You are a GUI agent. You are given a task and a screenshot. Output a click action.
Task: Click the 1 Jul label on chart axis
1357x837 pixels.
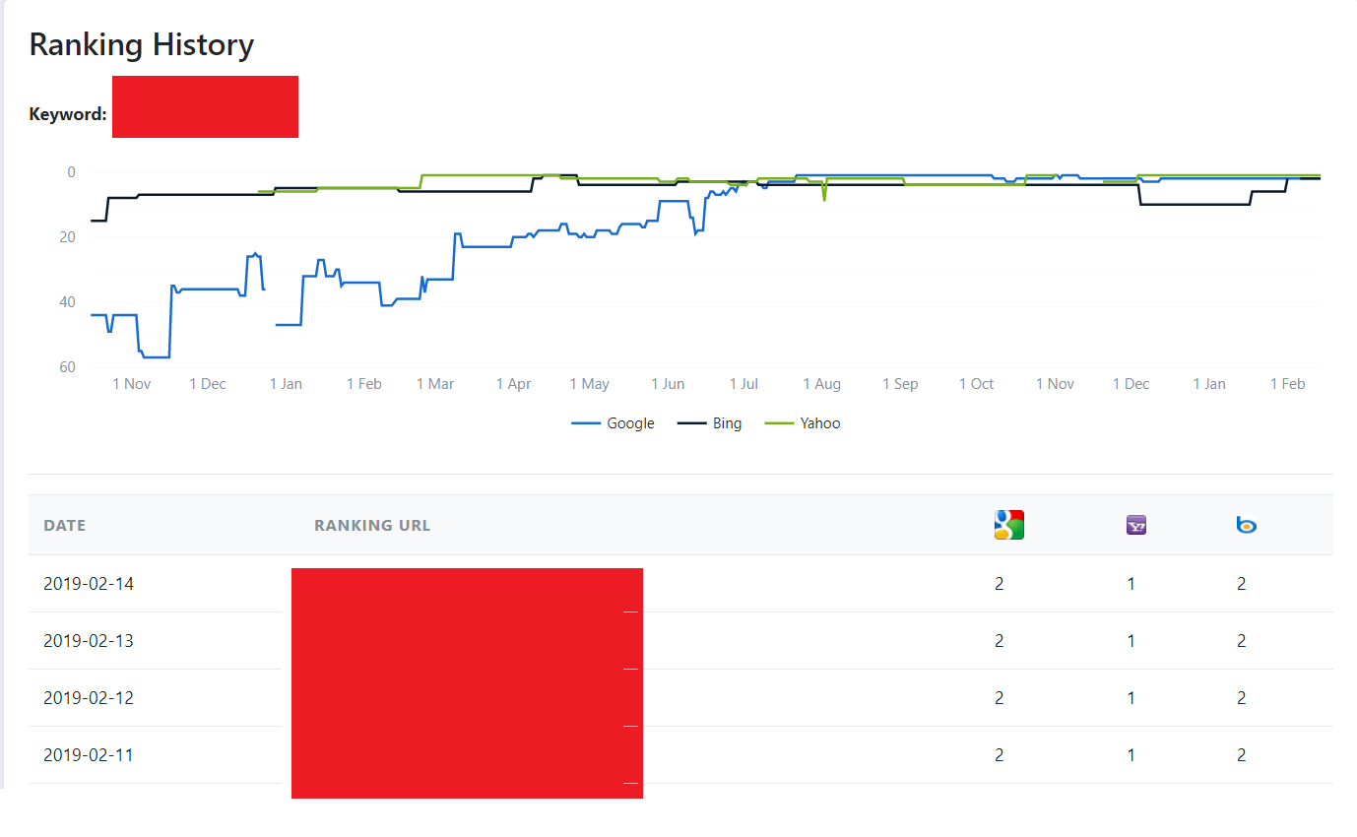click(743, 384)
